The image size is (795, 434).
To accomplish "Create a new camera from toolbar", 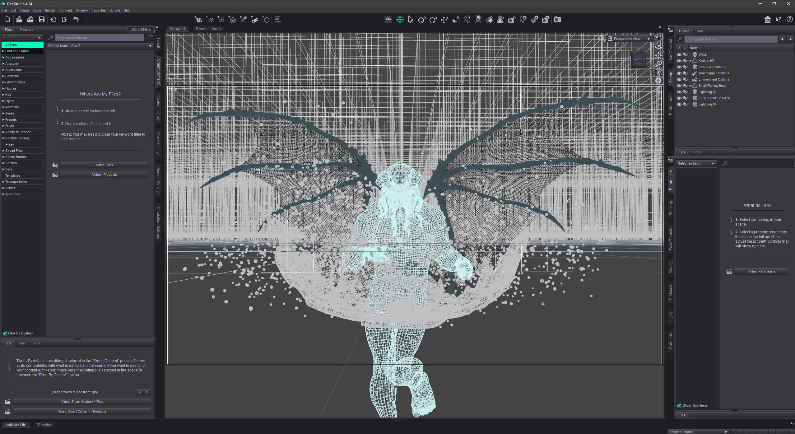I will [x=198, y=20].
